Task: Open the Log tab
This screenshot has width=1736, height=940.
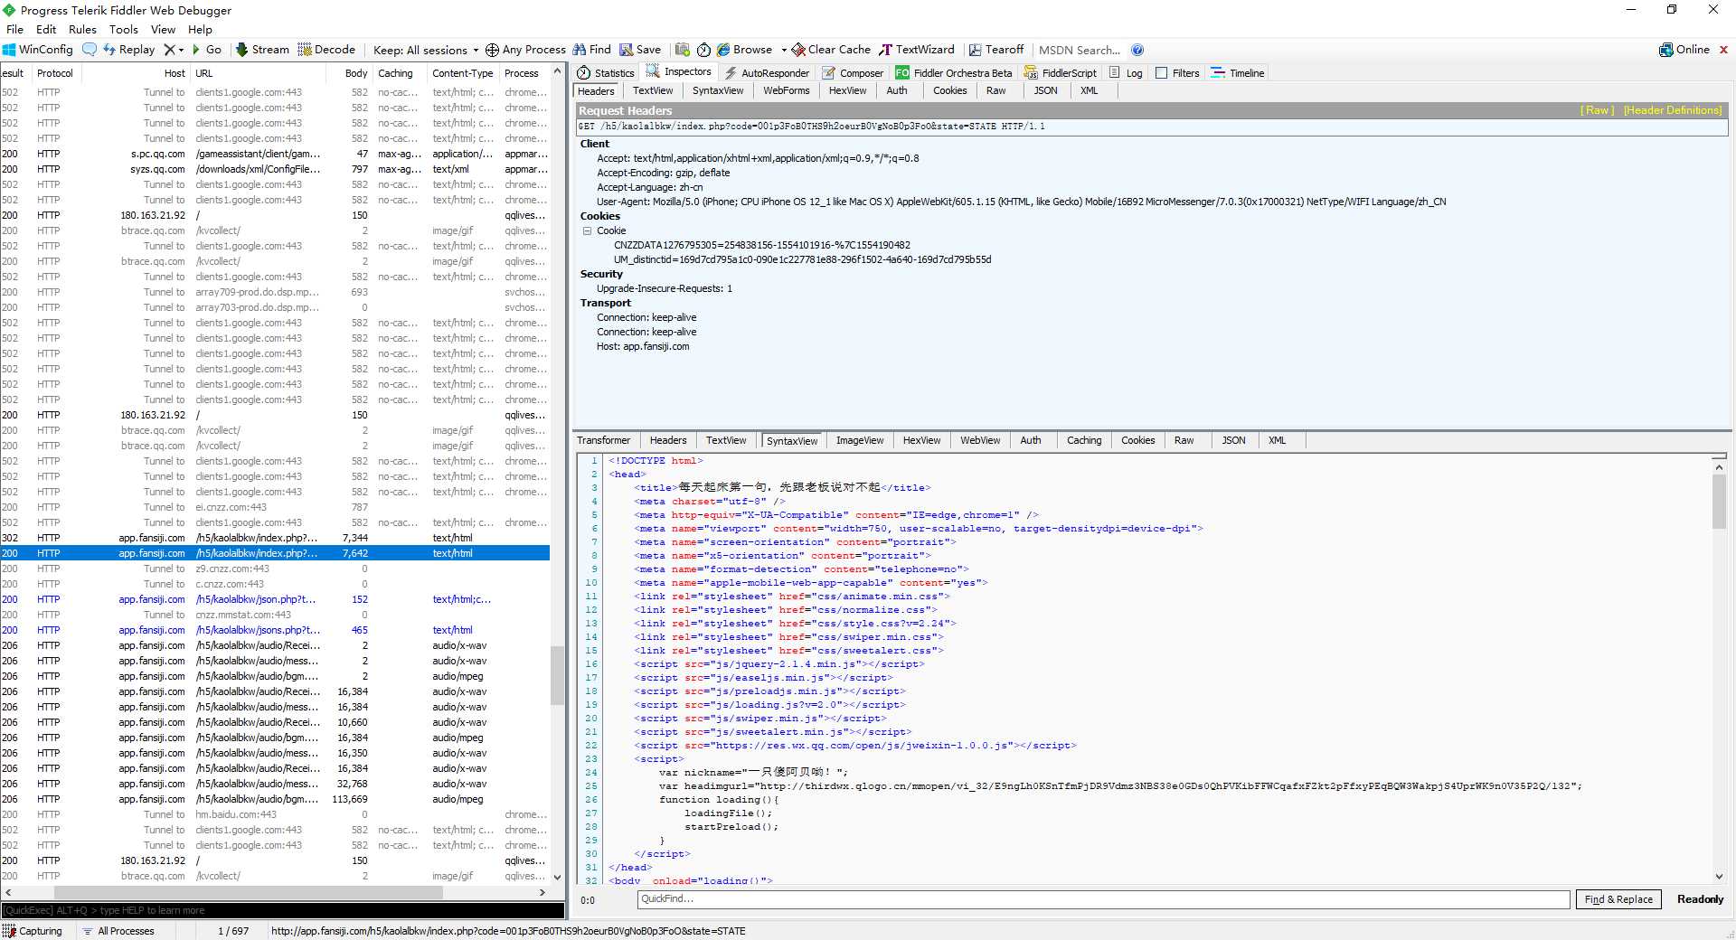Action: click(1126, 73)
